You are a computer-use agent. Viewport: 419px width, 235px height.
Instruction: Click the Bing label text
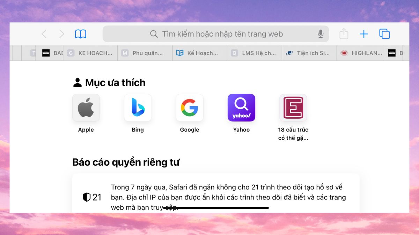coord(138,130)
